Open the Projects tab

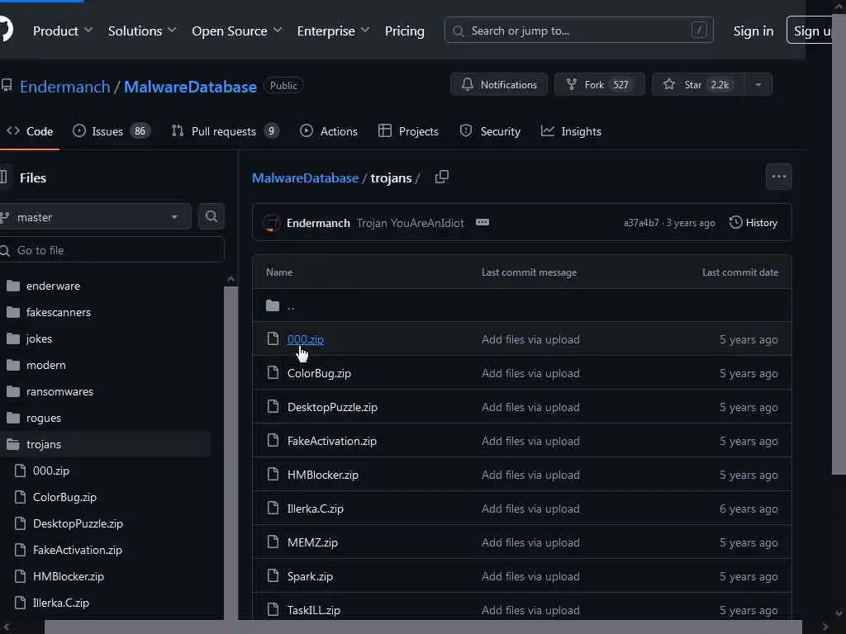[x=408, y=131]
